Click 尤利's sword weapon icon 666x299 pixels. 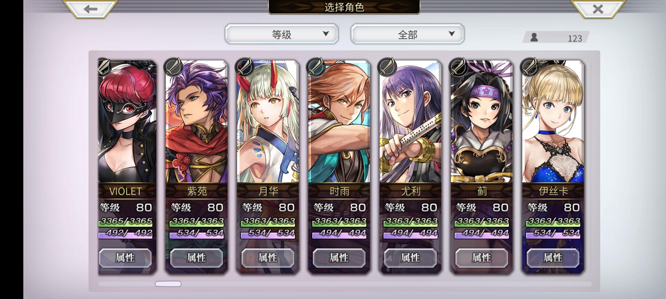(387, 67)
